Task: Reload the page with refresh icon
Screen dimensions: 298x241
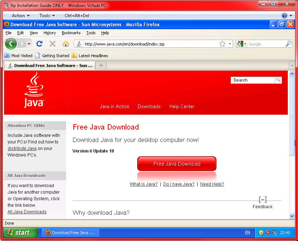Action: coord(39,44)
